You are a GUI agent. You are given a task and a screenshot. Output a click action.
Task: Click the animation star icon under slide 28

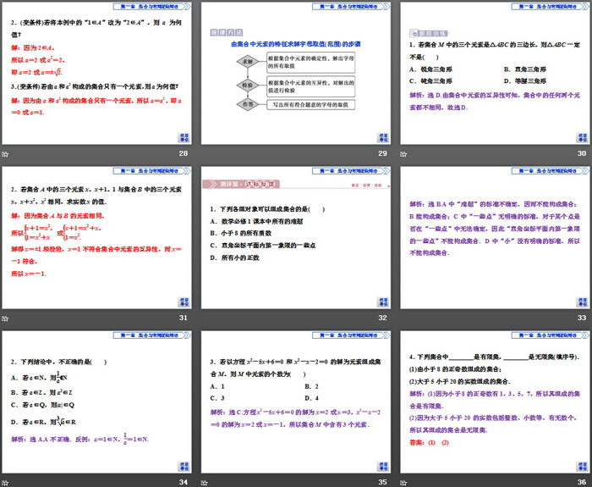(x=5, y=153)
